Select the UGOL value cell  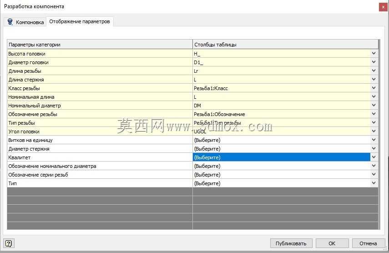(282, 132)
